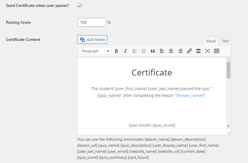Insert a numbered list

pos(144,51)
